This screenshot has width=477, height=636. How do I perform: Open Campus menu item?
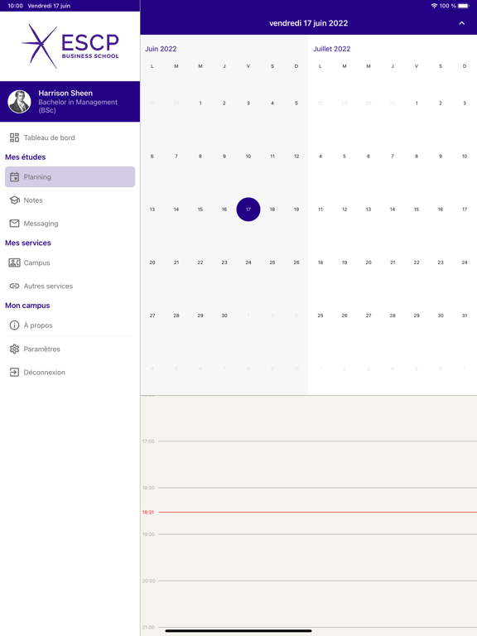(70, 263)
